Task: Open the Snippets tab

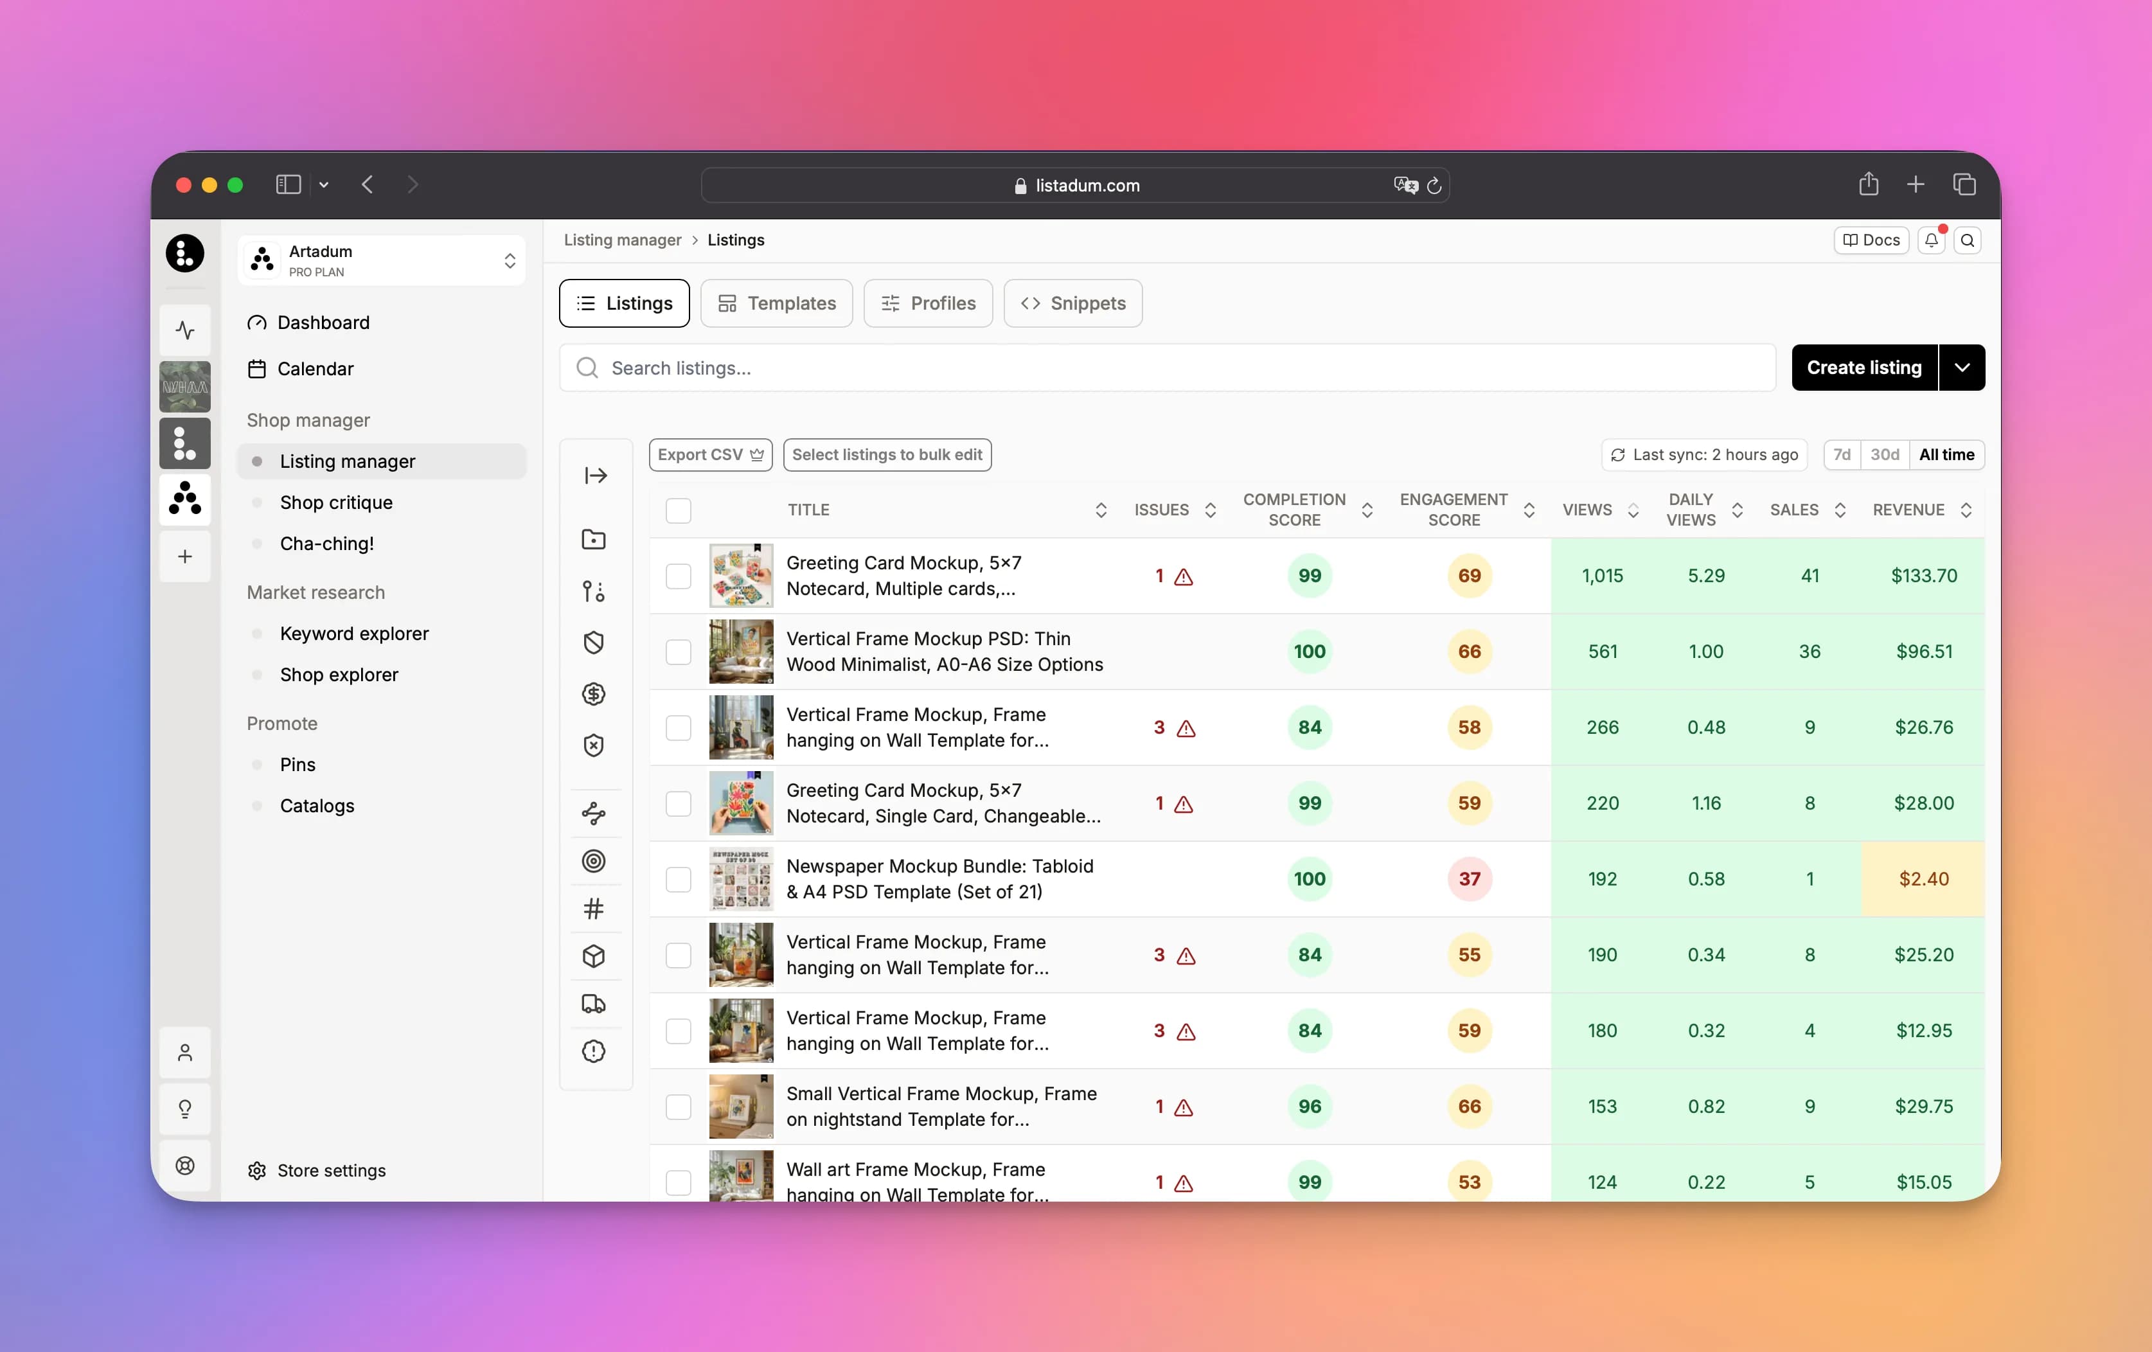Action: pyautogui.click(x=1072, y=304)
